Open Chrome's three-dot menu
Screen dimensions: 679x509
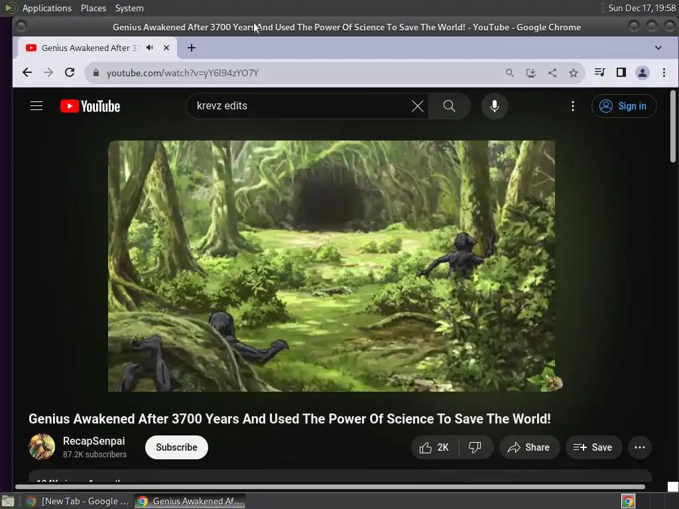(x=664, y=73)
